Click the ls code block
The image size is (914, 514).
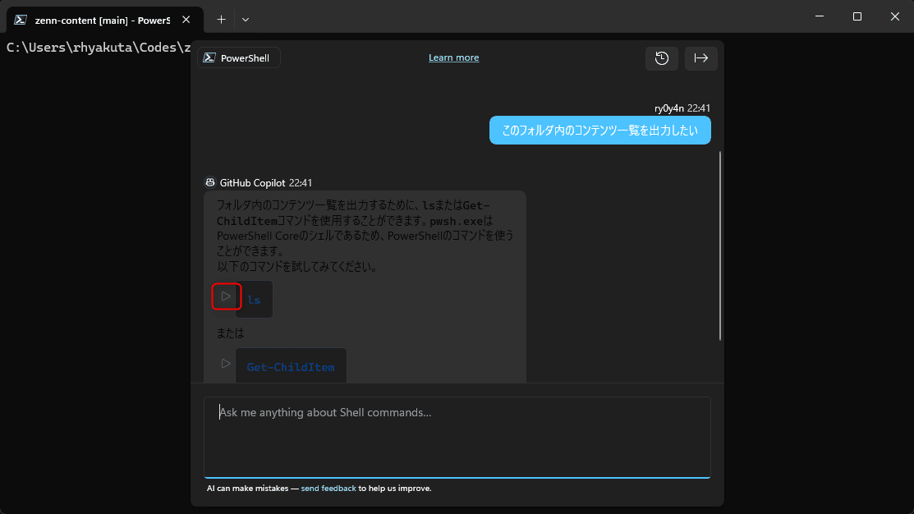click(x=254, y=300)
